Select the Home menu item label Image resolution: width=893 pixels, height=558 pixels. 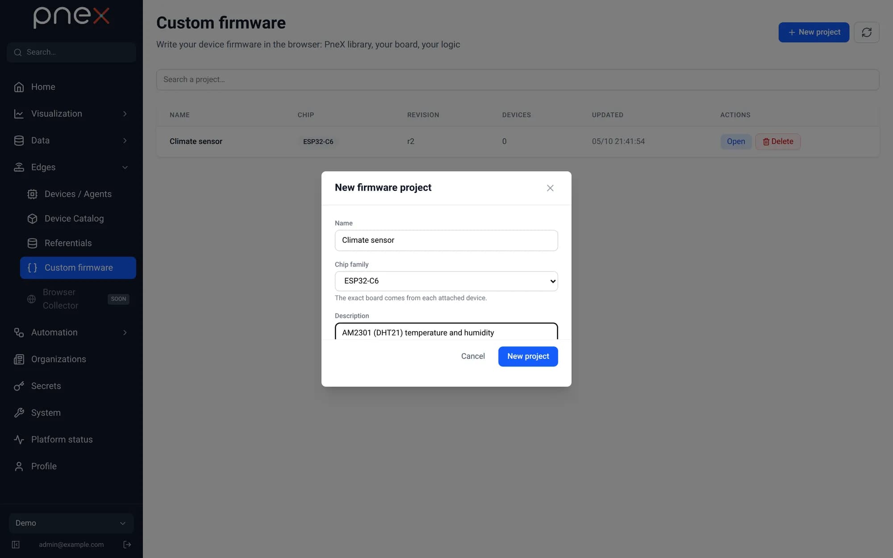pos(43,87)
